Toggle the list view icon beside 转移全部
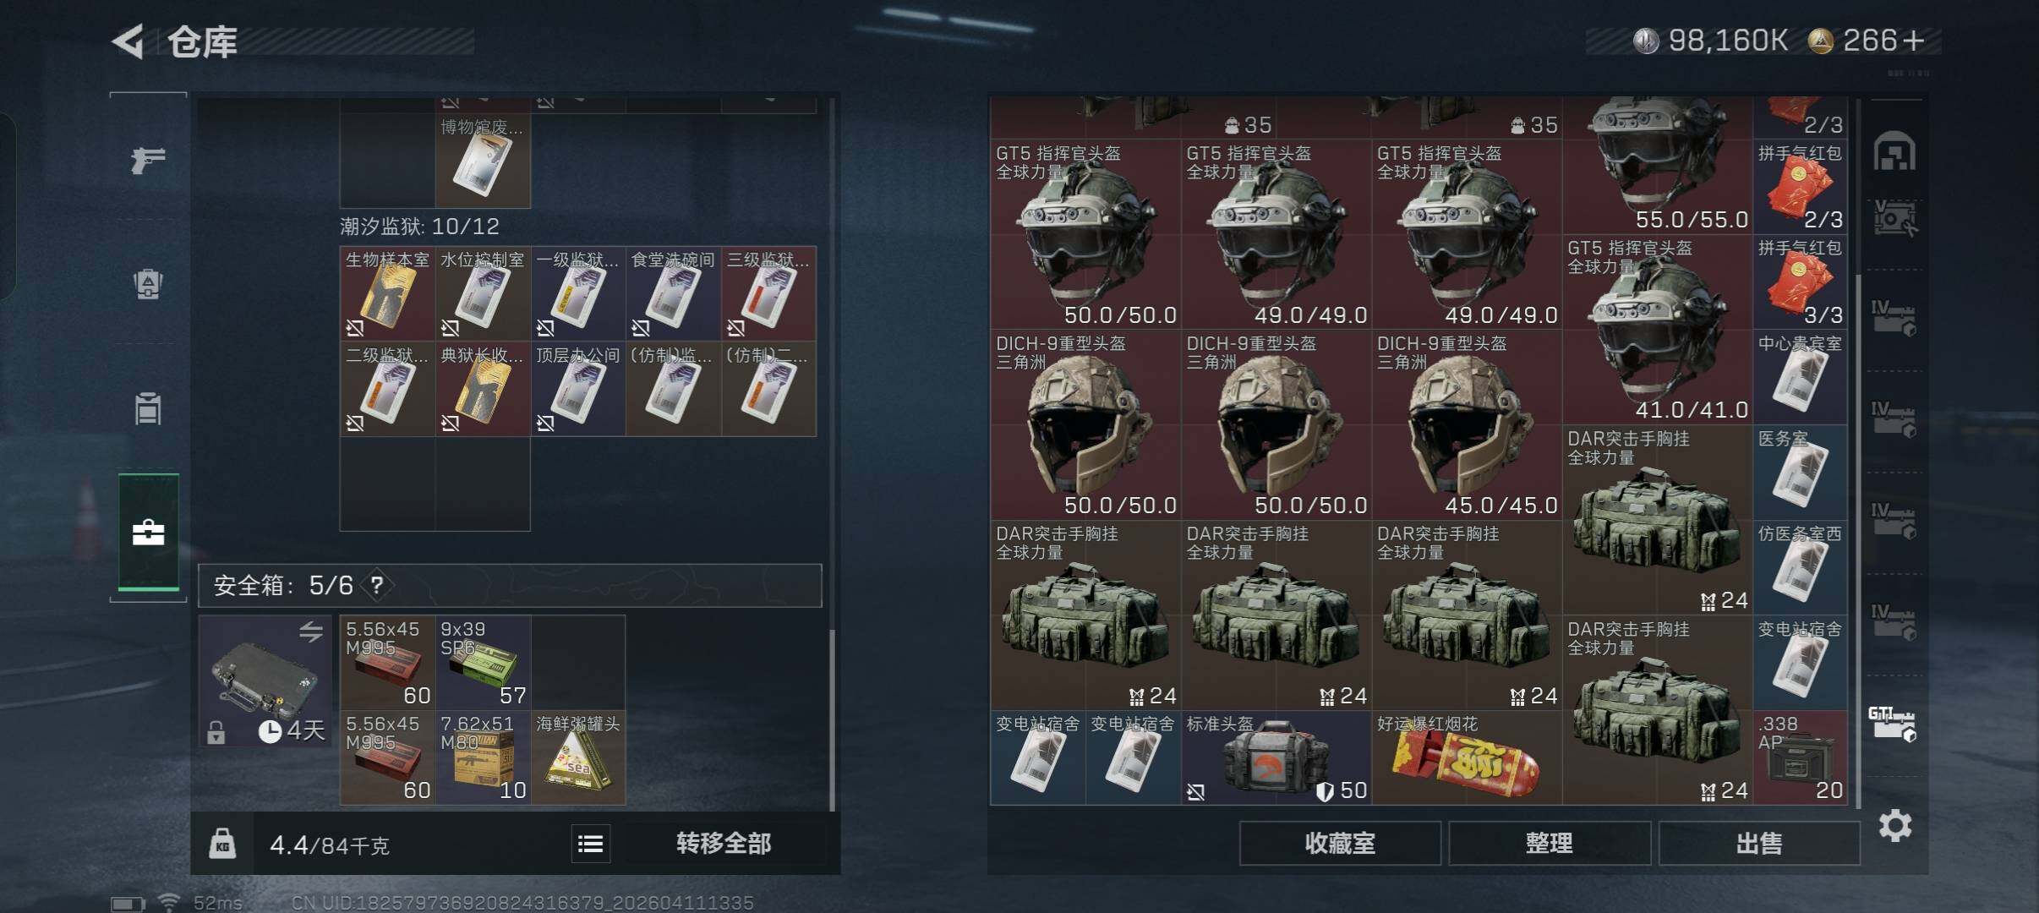 [x=590, y=844]
